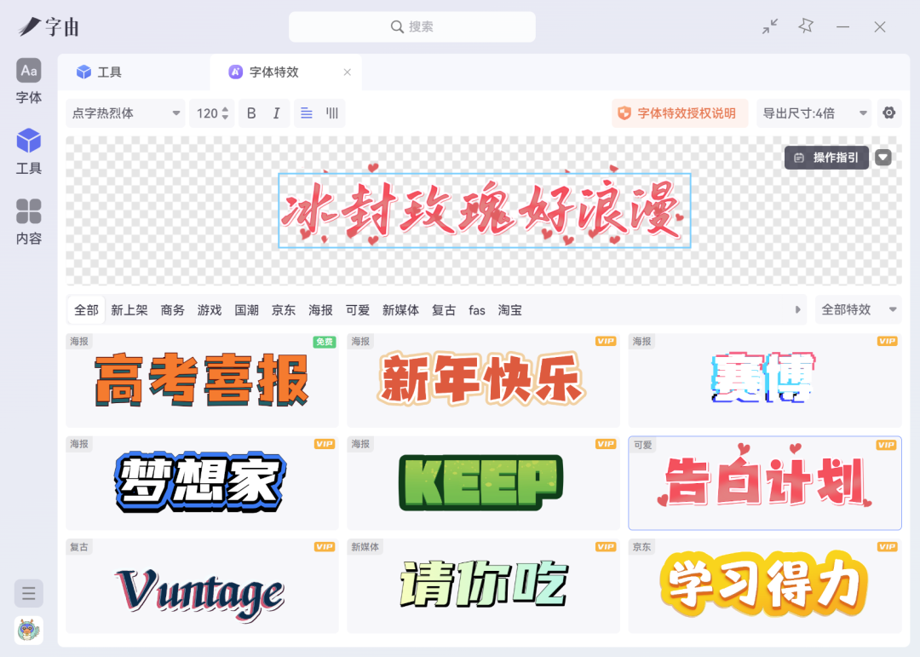Open the 工具 cube icon in sidebar
Image resolution: width=920 pixels, height=657 pixels.
29,151
